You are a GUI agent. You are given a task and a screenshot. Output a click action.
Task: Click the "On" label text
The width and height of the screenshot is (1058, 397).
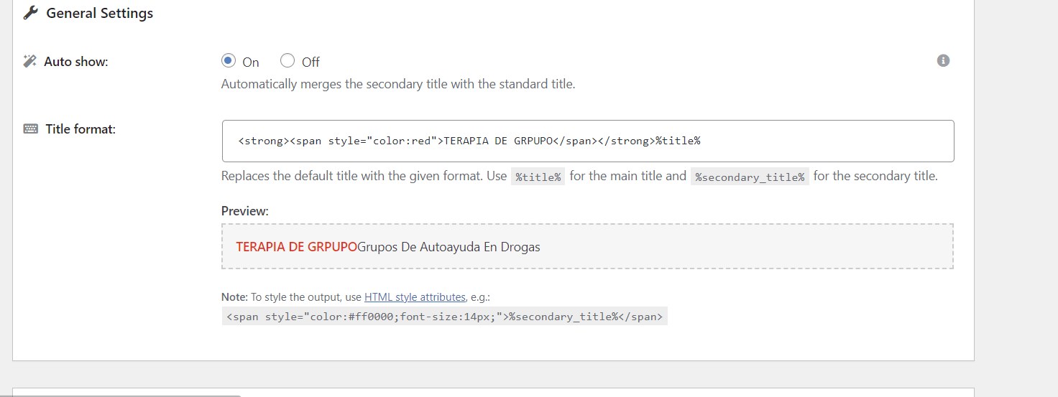251,62
